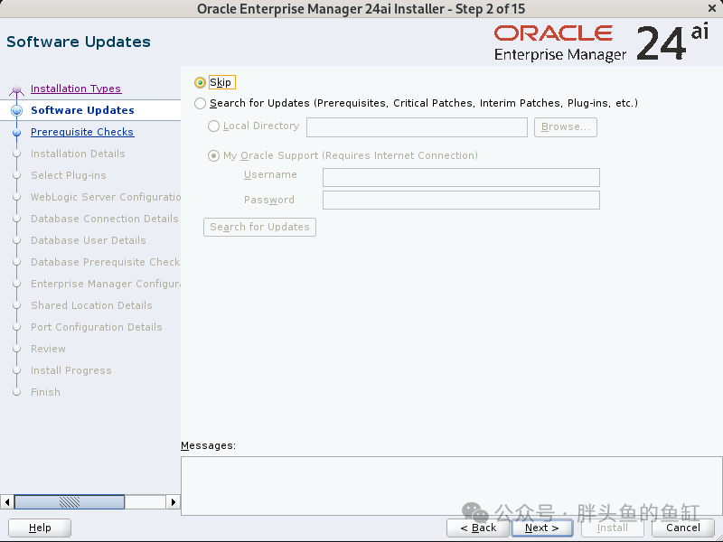Focus the Username input field
Screen dimensions: 723x542
pos(461,177)
